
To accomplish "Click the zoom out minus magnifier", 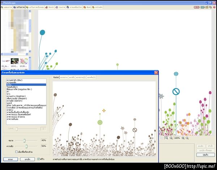I will 187,138.
